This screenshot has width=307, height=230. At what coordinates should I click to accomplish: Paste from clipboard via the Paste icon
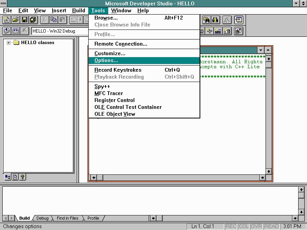pos(63,20)
